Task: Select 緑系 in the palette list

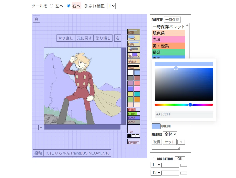Action: coord(168,52)
